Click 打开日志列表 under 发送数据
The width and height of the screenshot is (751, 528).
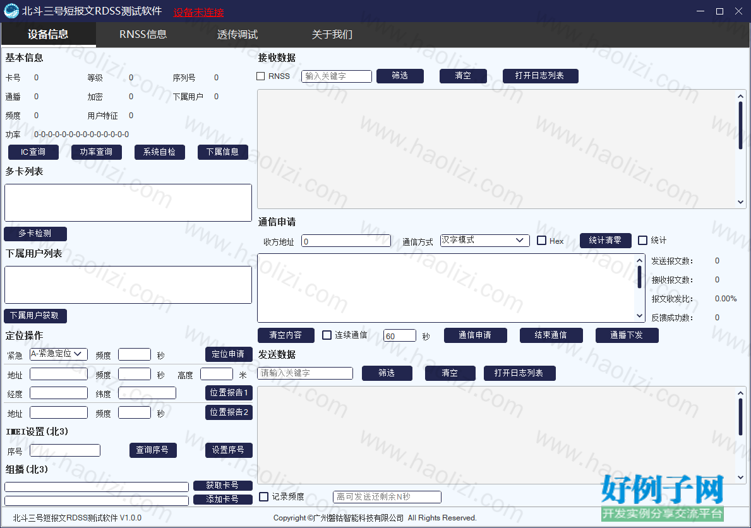click(519, 373)
